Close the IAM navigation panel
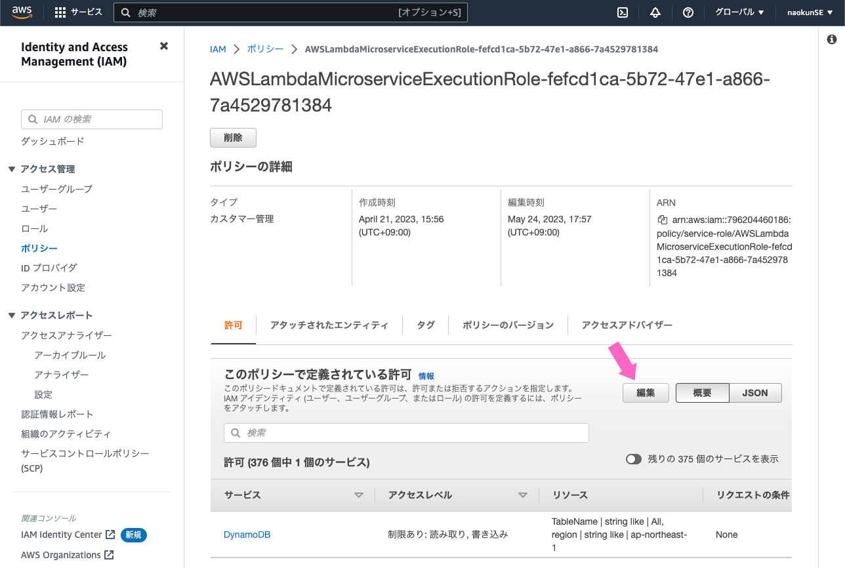Viewport: 845px width, 568px height. click(x=164, y=46)
